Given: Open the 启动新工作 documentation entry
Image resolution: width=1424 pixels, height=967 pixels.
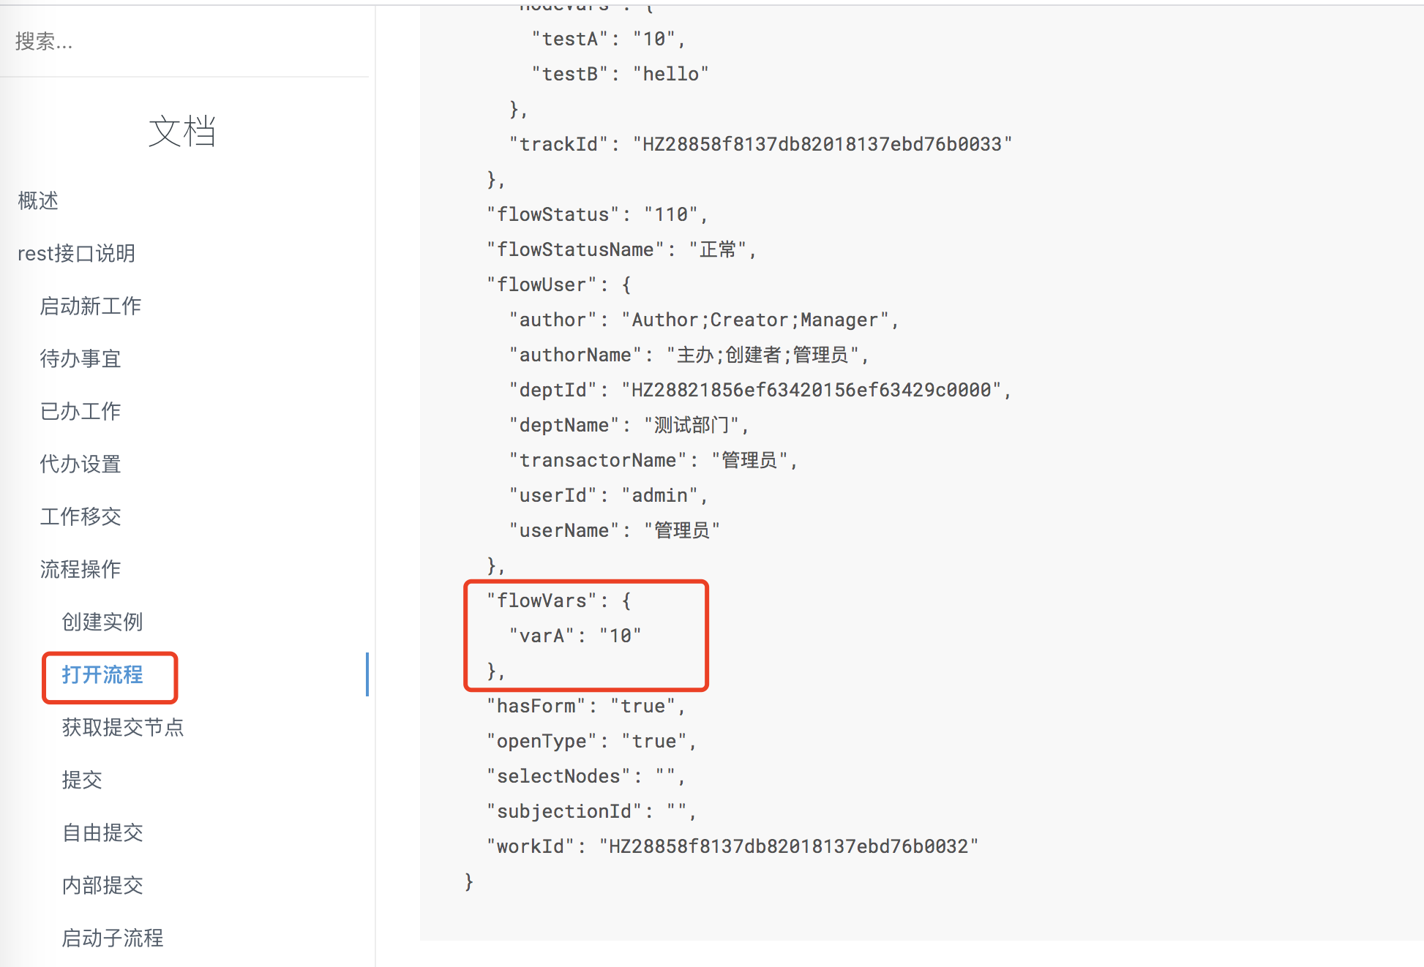Looking at the screenshot, I should [90, 306].
